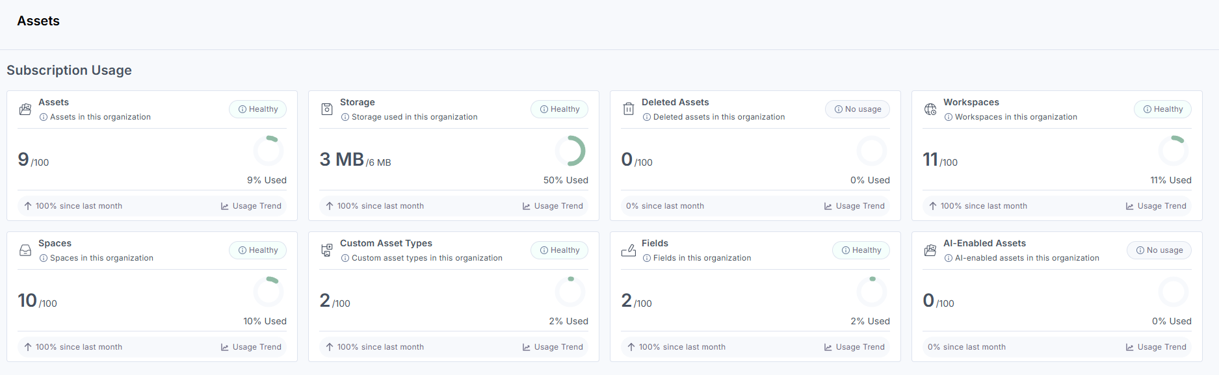Click the Fields edit icon

tap(629, 250)
